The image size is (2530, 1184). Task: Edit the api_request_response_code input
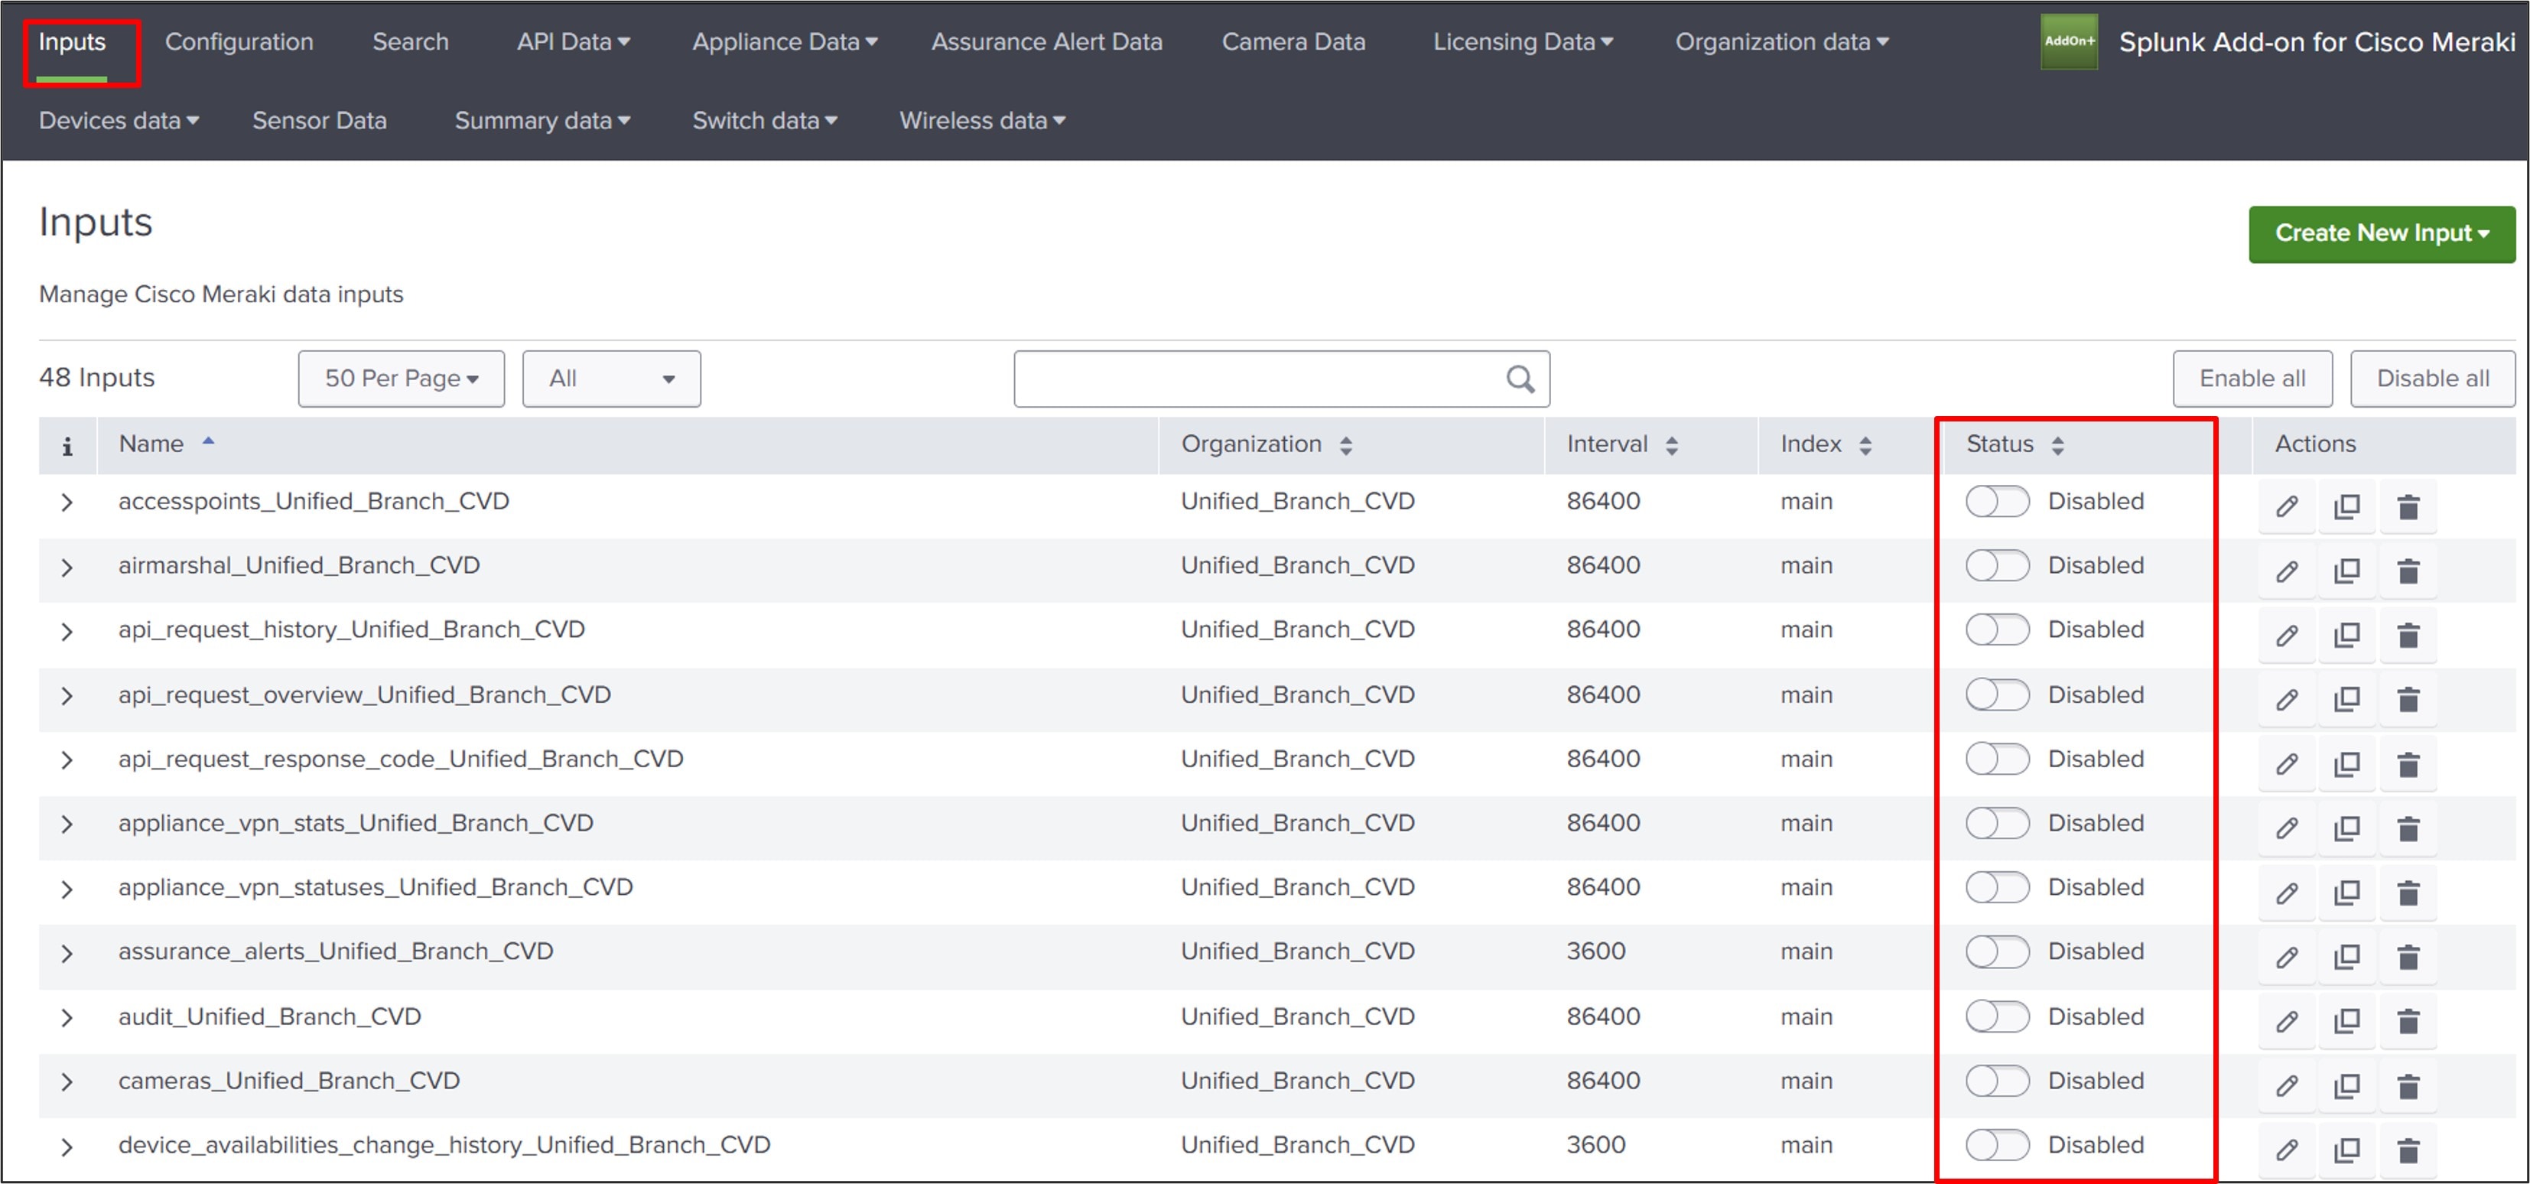[2287, 763]
